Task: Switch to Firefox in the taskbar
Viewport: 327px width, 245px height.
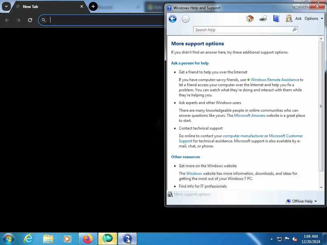Action: point(88,239)
